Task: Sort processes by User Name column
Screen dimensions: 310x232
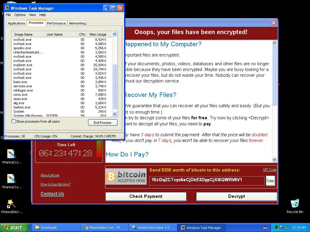Action: pos(60,34)
